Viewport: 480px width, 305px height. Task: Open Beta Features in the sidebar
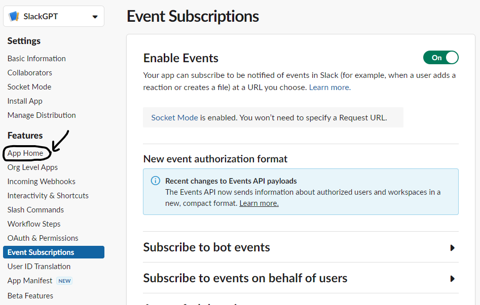(30, 296)
